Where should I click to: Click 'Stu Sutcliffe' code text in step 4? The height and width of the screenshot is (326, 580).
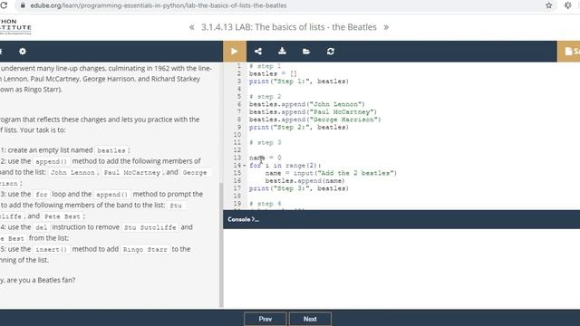click(150, 227)
